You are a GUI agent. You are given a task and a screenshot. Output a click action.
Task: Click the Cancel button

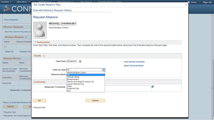[95, 101]
